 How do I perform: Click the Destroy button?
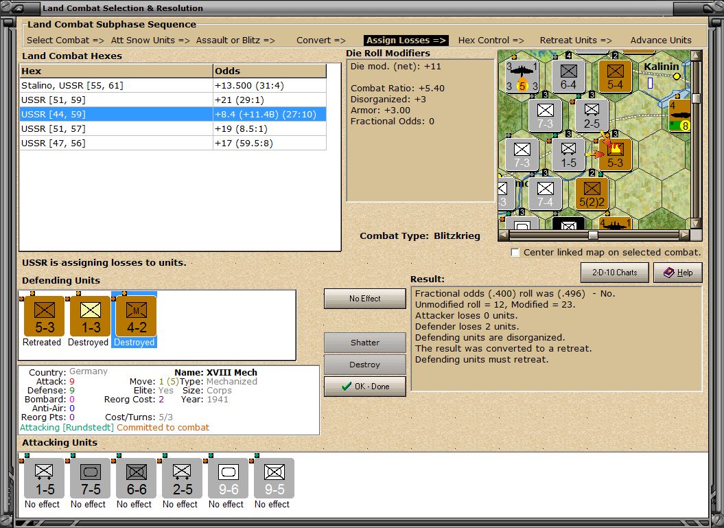[x=365, y=365]
